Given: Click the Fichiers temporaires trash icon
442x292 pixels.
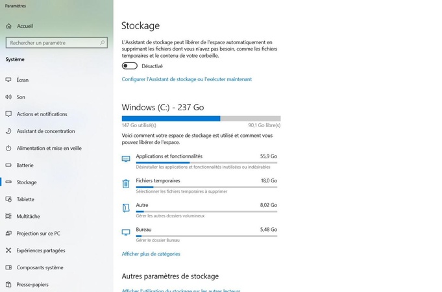Looking at the screenshot, I should pos(126,184).
